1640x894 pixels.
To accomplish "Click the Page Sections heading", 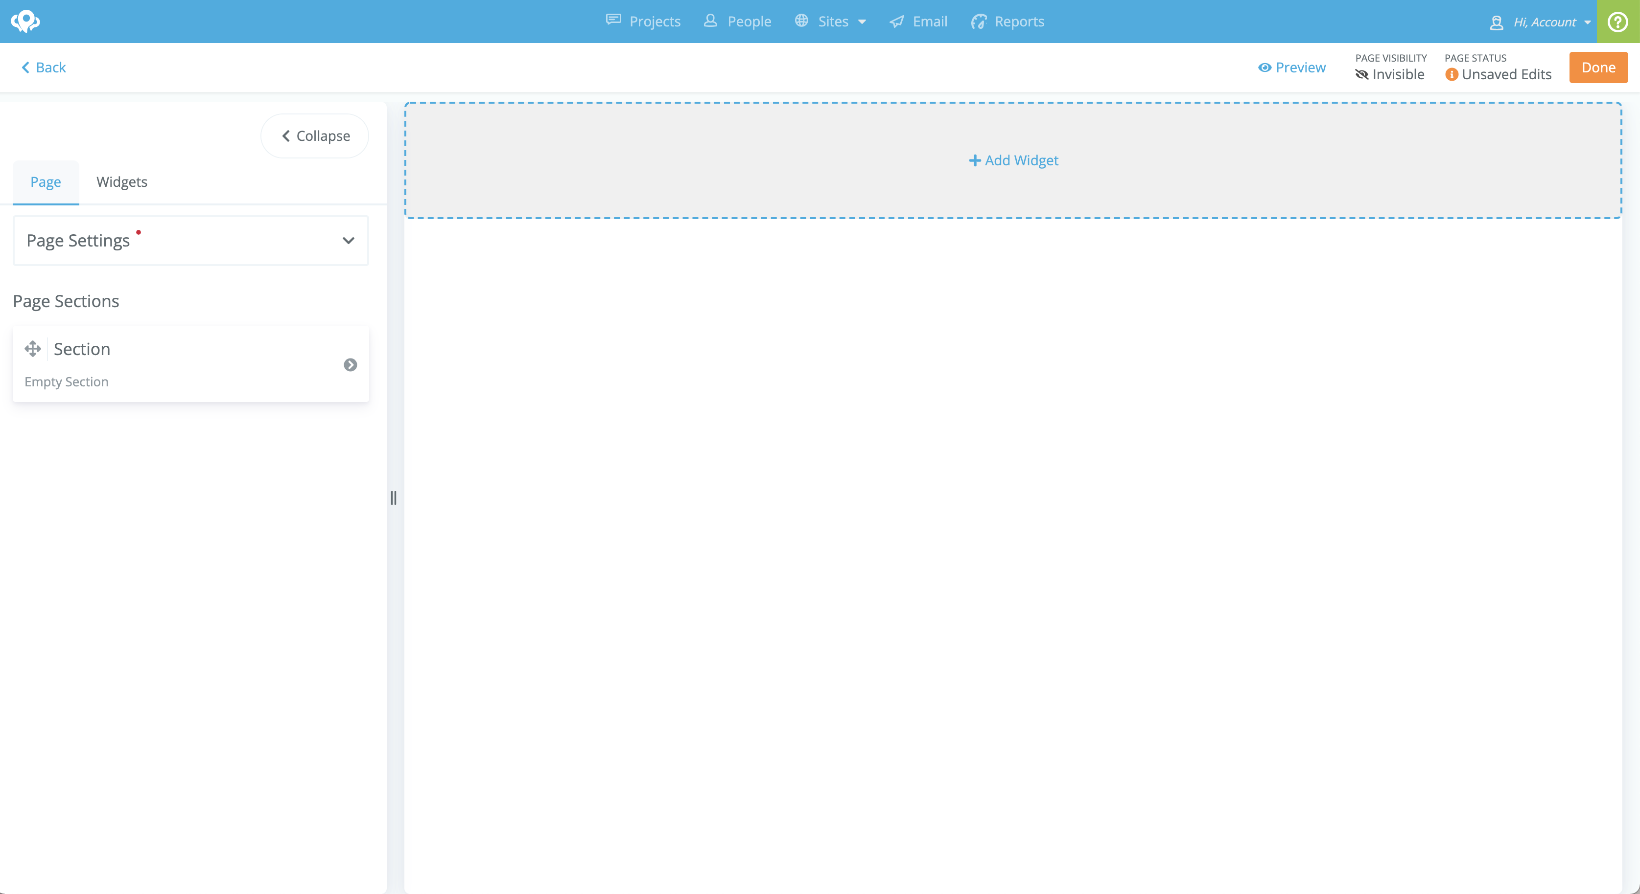I will point(66,301).
